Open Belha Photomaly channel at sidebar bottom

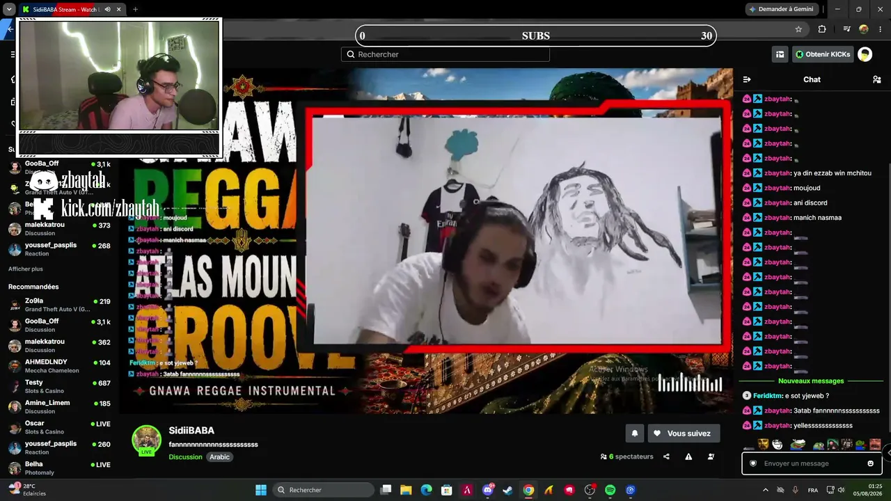tap(59, 468)
